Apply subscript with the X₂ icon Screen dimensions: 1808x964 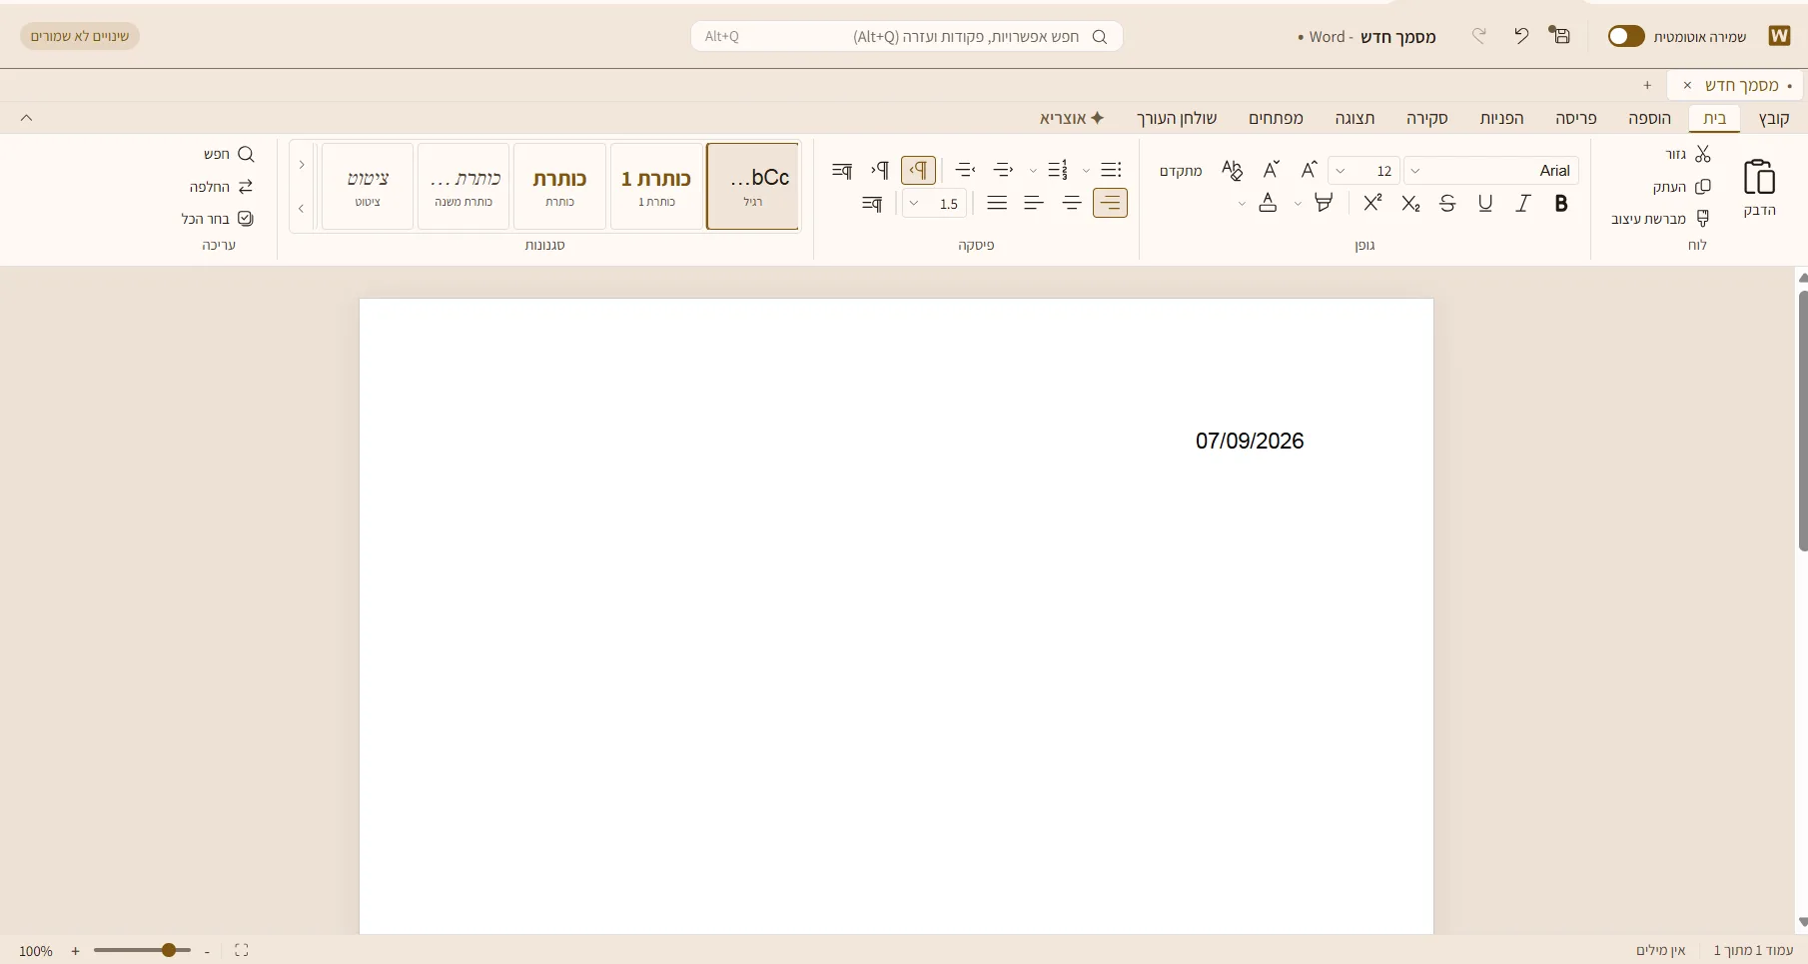point(1410,204)
